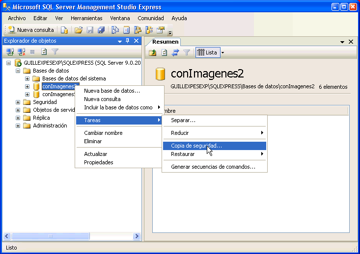The width and height of the screenshot is (360, 254).
Task: Click the open file folder icon
Action: point(78,30)
